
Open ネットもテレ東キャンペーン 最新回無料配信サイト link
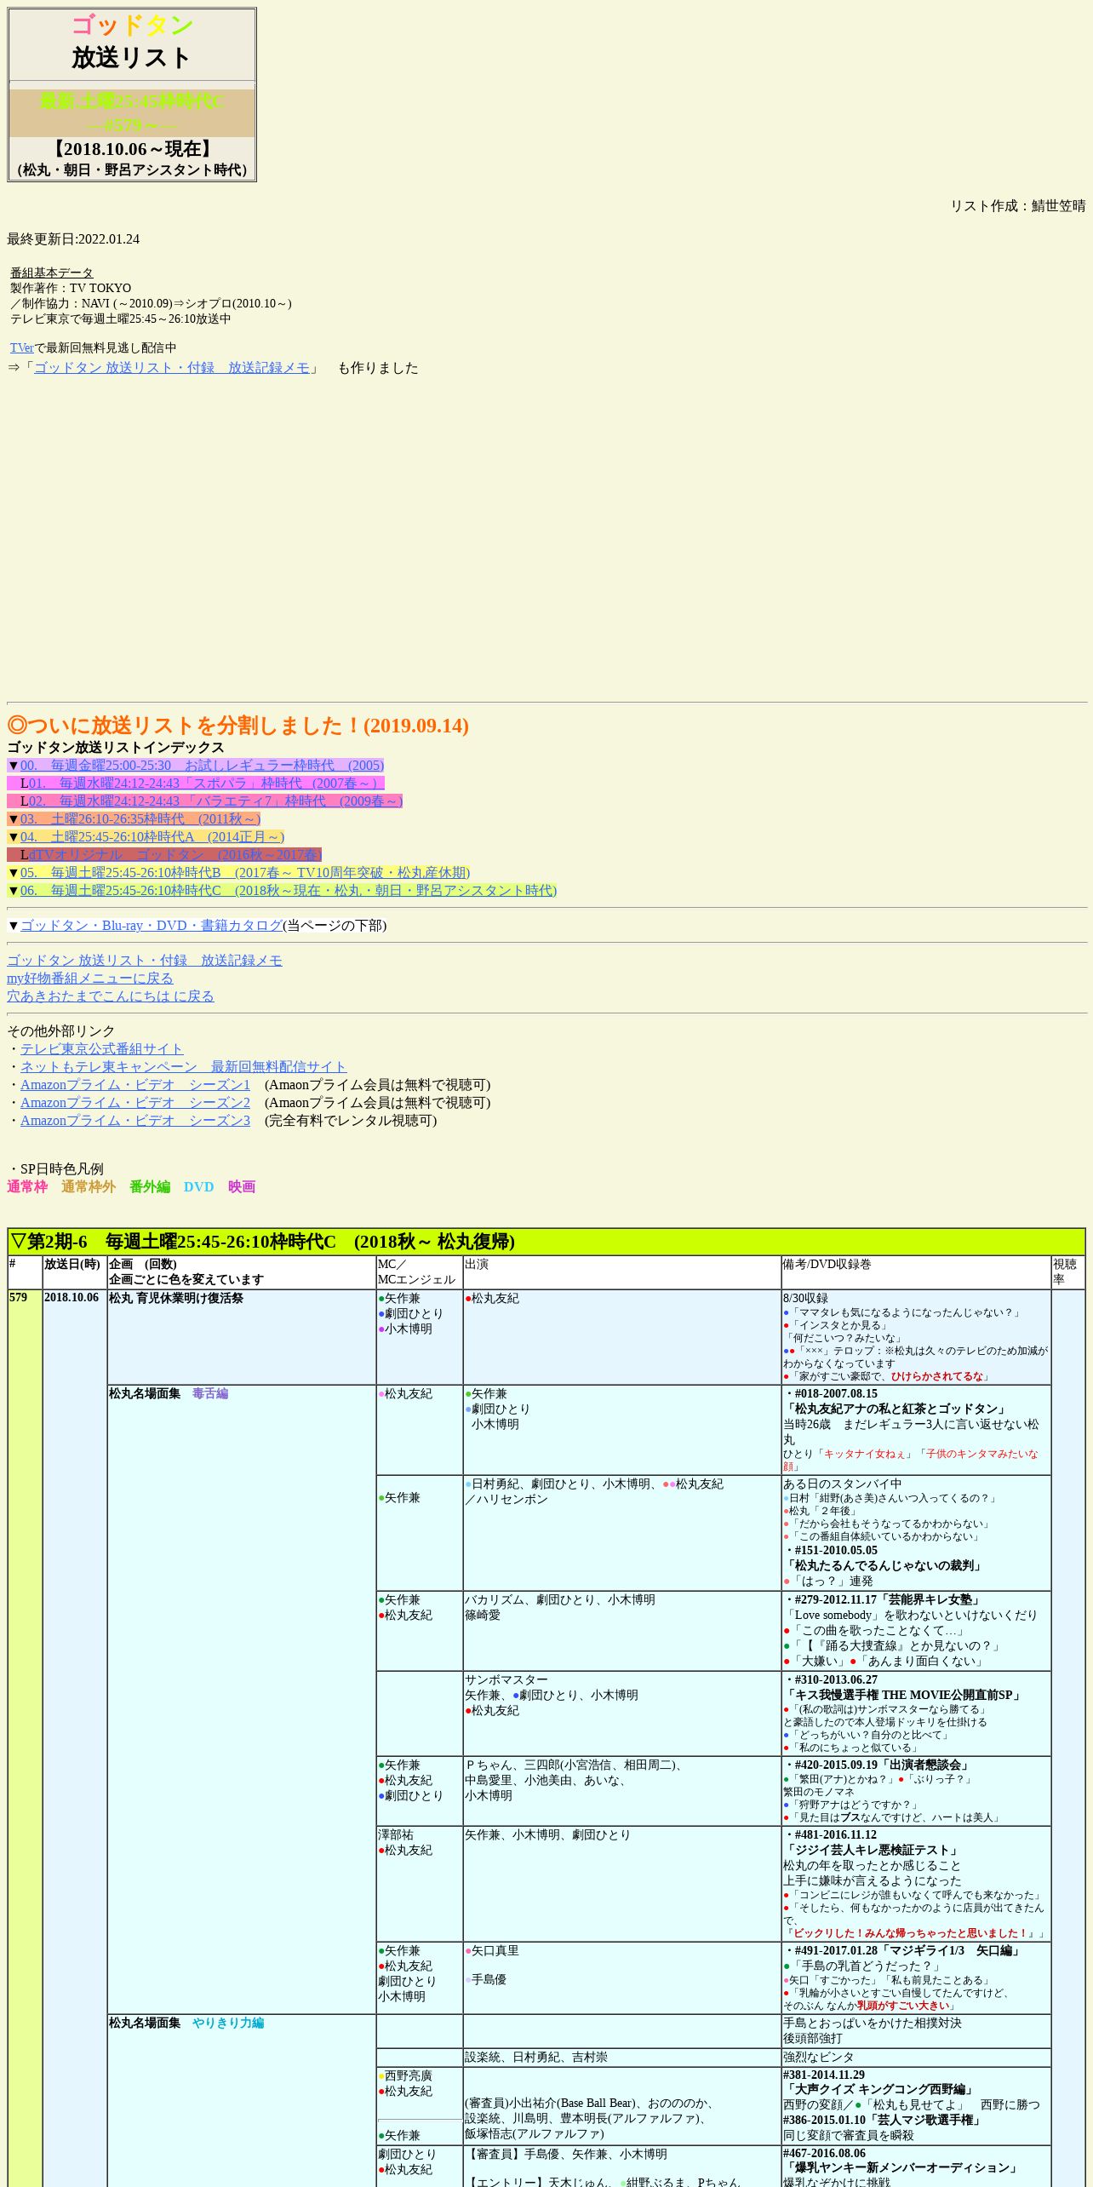184,1067
